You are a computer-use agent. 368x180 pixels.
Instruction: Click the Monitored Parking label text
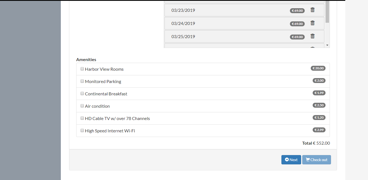[103, 82]
